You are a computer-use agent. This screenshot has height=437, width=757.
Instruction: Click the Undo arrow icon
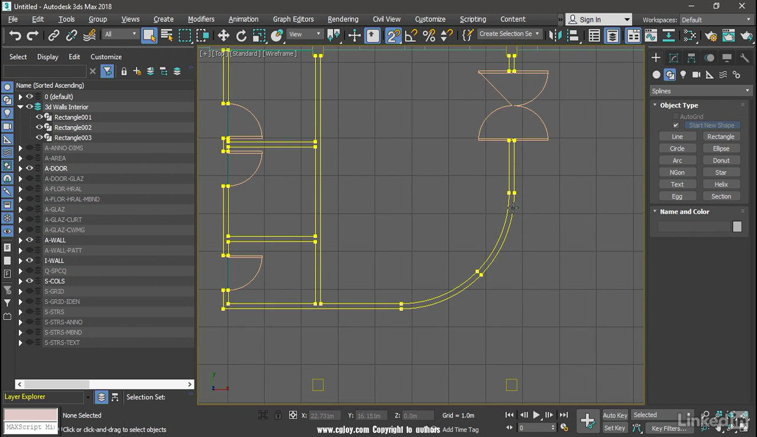pos(15,35)
